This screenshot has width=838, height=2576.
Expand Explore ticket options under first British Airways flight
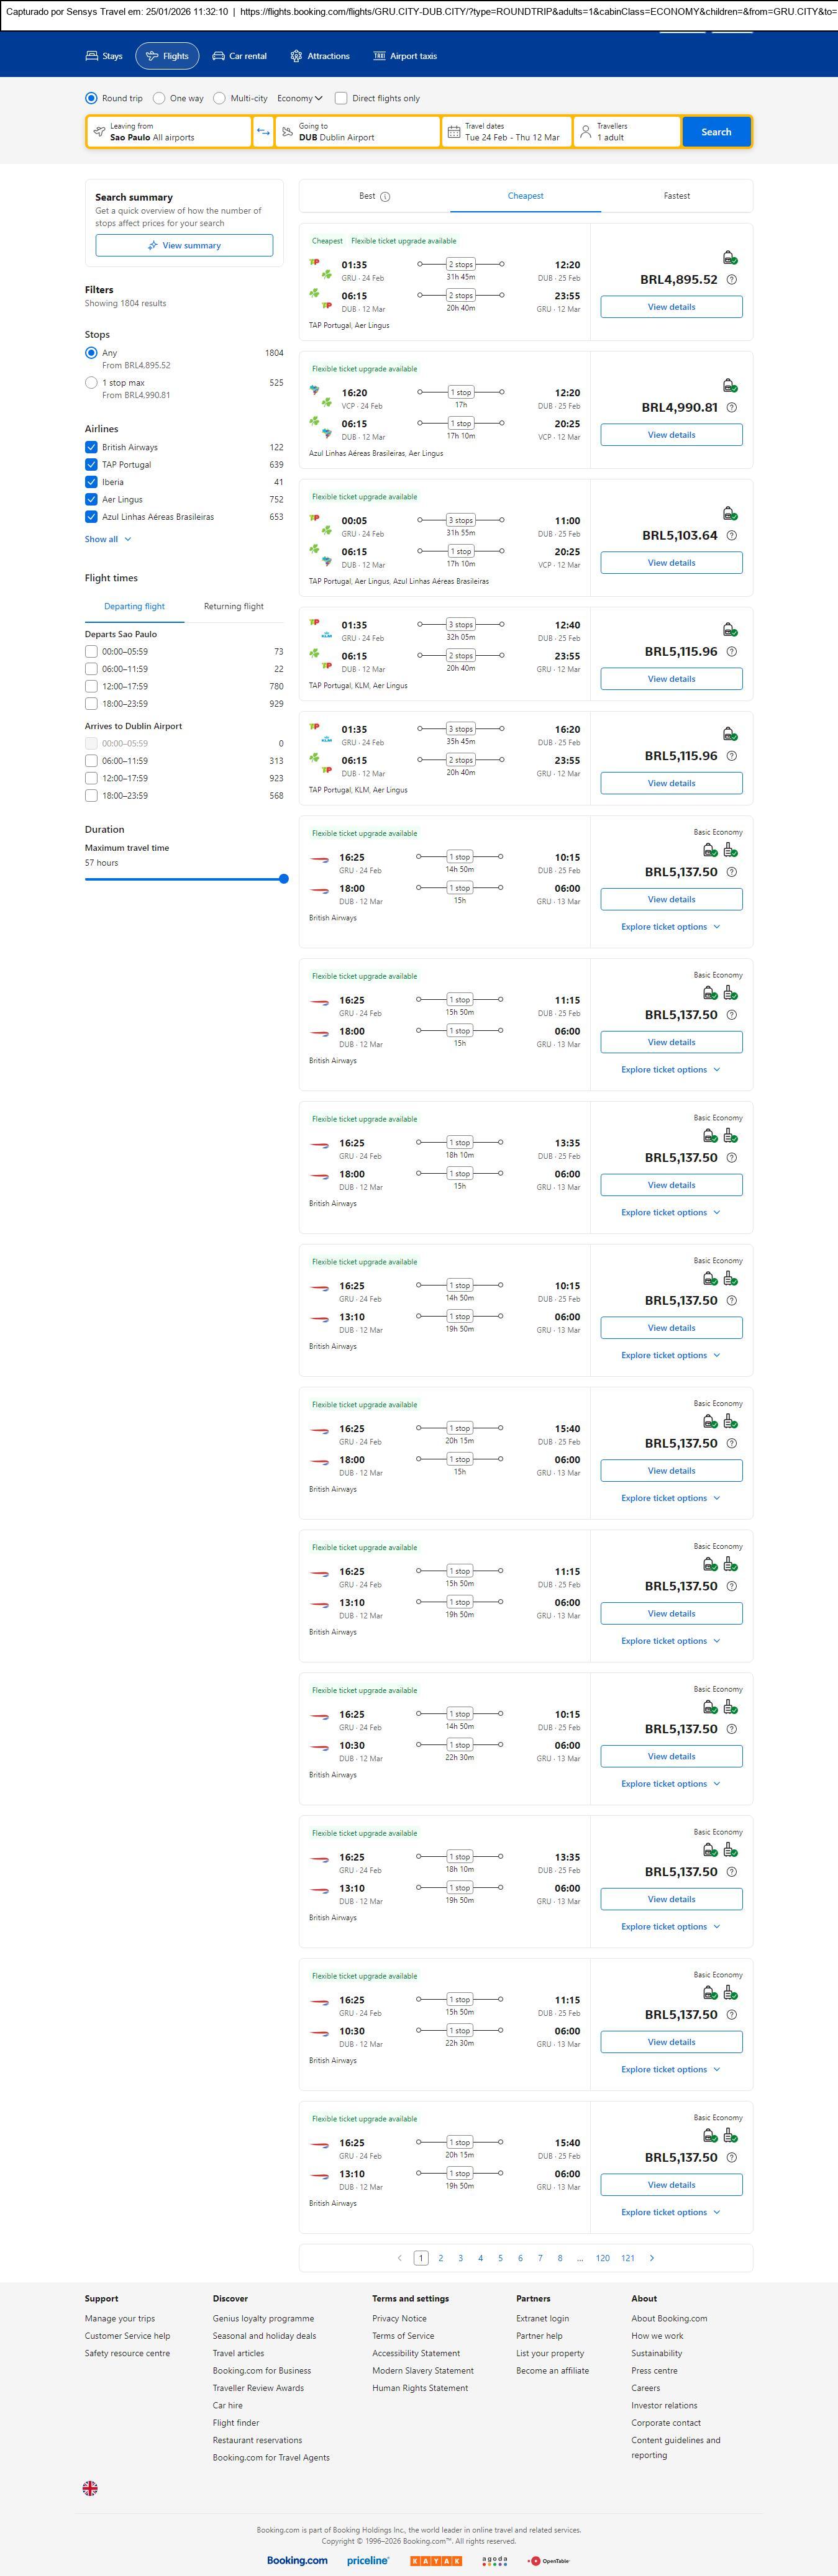670,927
